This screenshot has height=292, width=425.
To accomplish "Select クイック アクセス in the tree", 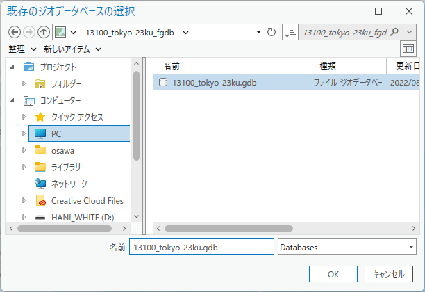I will (x=78, y=117).
